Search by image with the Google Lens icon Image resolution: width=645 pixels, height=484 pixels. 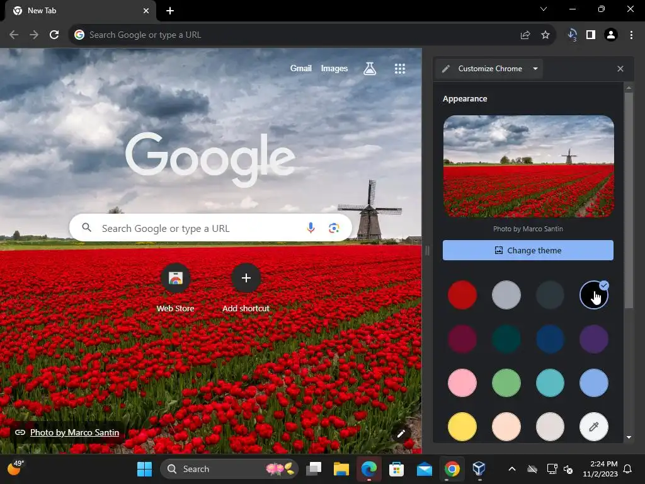pyautogui.click(x=334, y=228)
